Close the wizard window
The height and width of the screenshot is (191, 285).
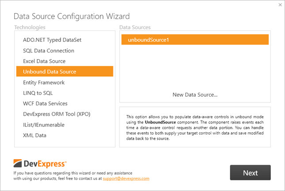point(280,5)
